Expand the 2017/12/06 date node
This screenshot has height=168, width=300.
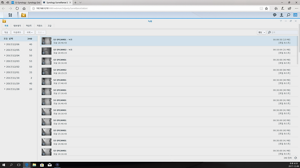(5, 44)
